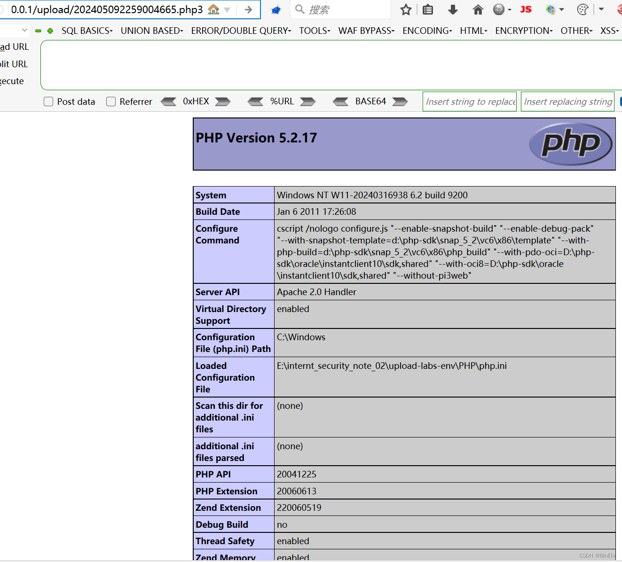Screen dimensions: 622x562
Task: Click the blue bird icon beside address bar
Action: click(x=276, y=9)
